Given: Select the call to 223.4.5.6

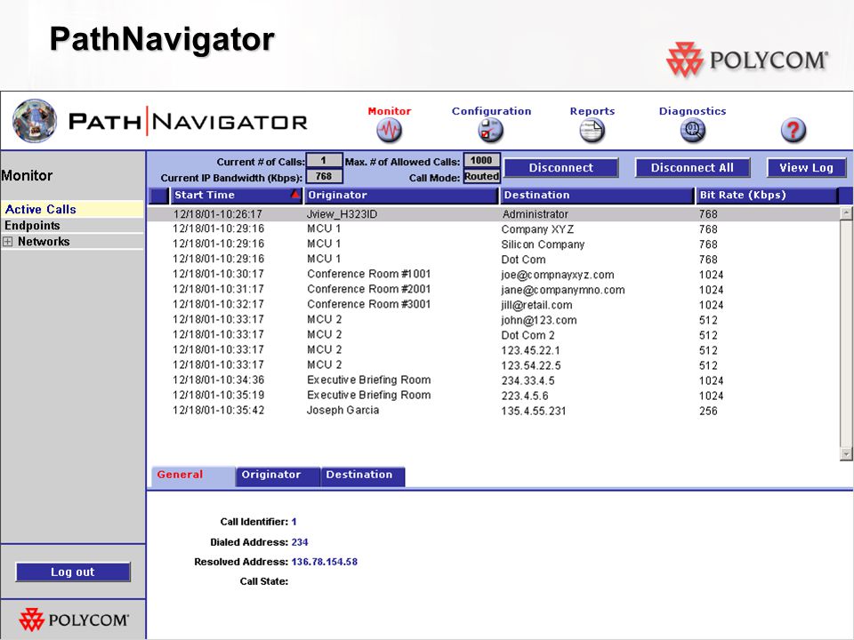Looking at the screenshot, I should point(494,396).
